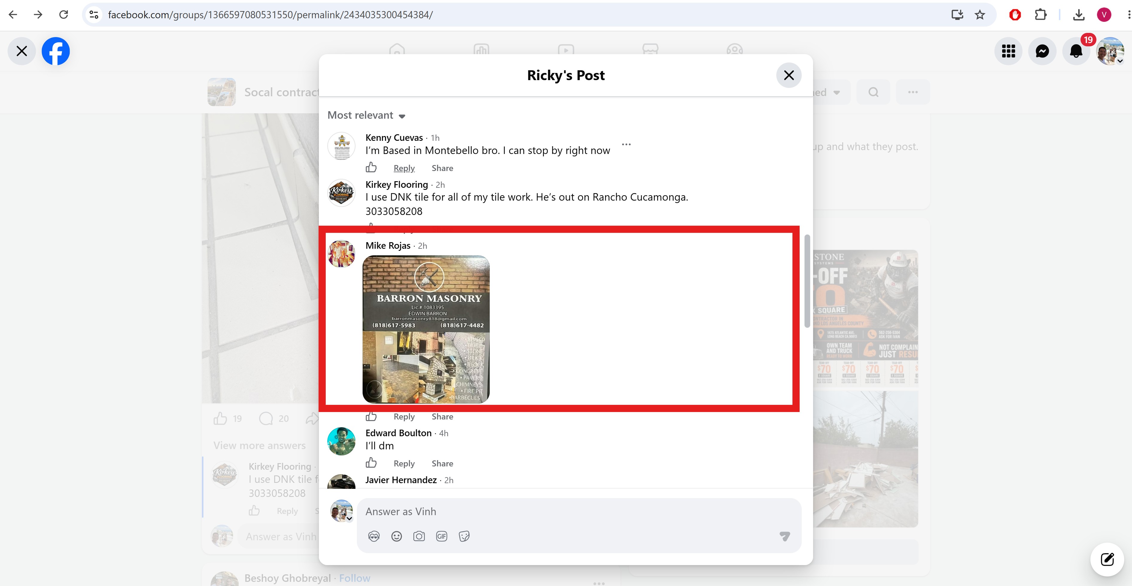Show browser downloads

tap(1078, 14)
